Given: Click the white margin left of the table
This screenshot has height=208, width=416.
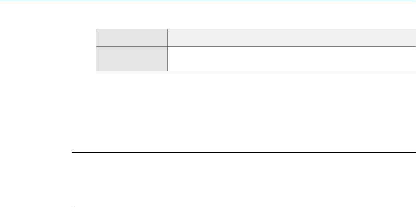Looking at the screenshot, I should pyautogui.click(x=48, y=50).
